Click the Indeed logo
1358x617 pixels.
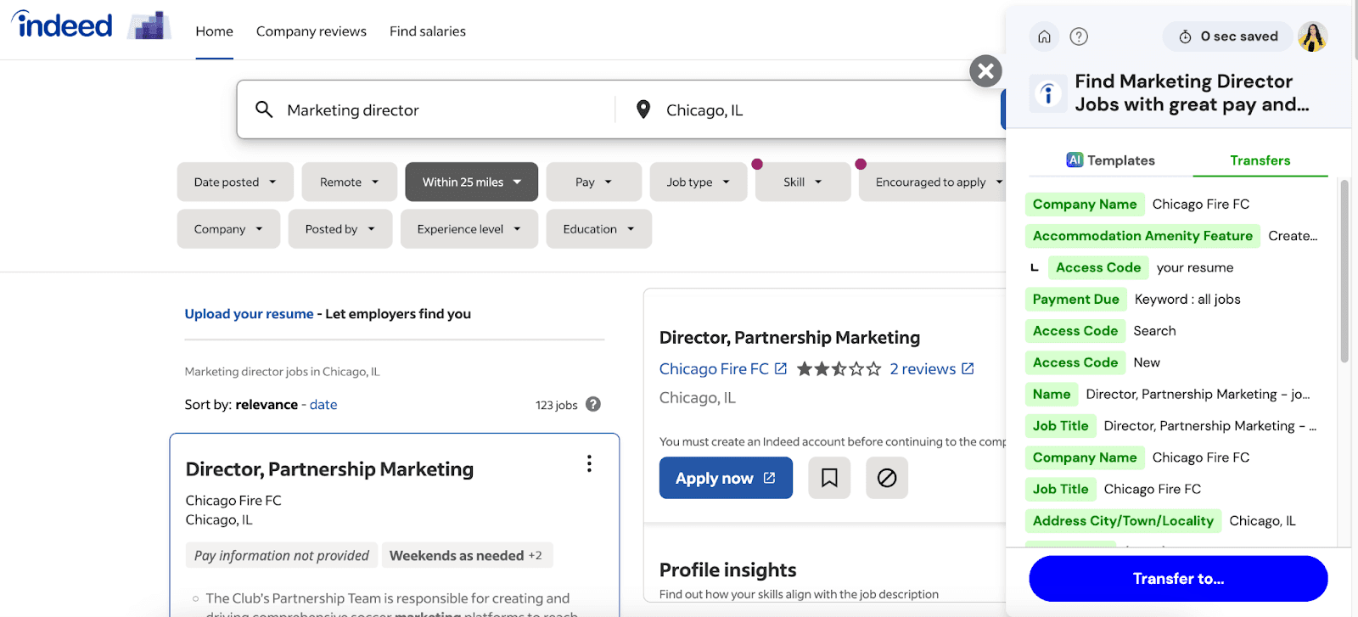(62, 25)
